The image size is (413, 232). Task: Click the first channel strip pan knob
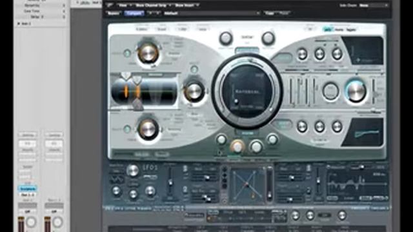(31, 222)
